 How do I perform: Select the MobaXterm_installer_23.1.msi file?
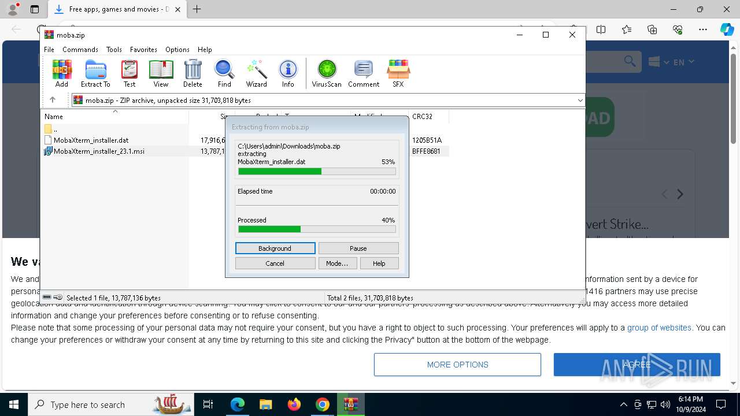point(99,151)
